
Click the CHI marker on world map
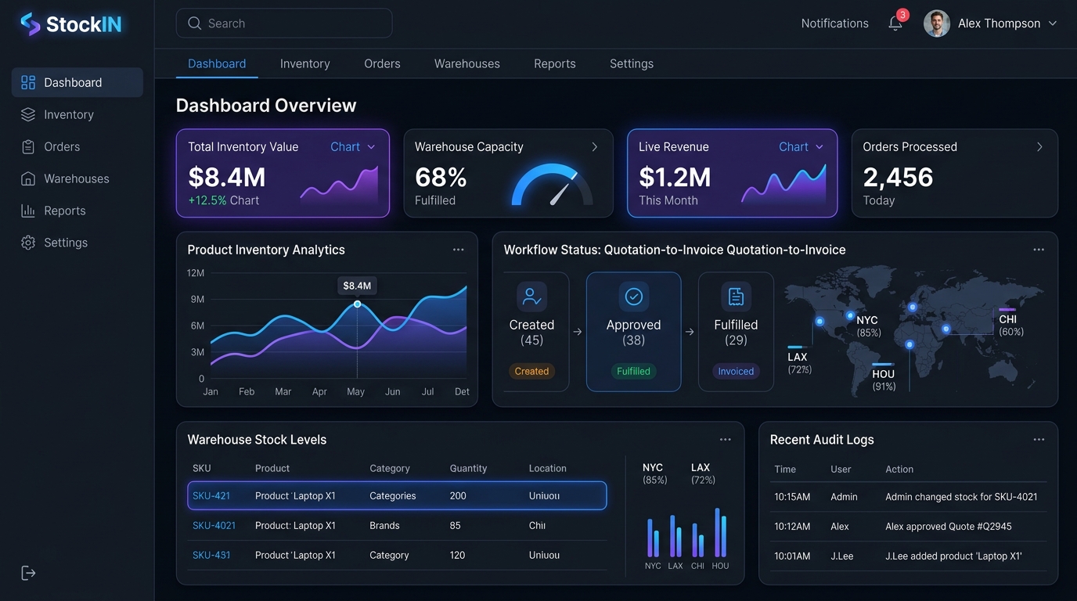tap(946, 329)
